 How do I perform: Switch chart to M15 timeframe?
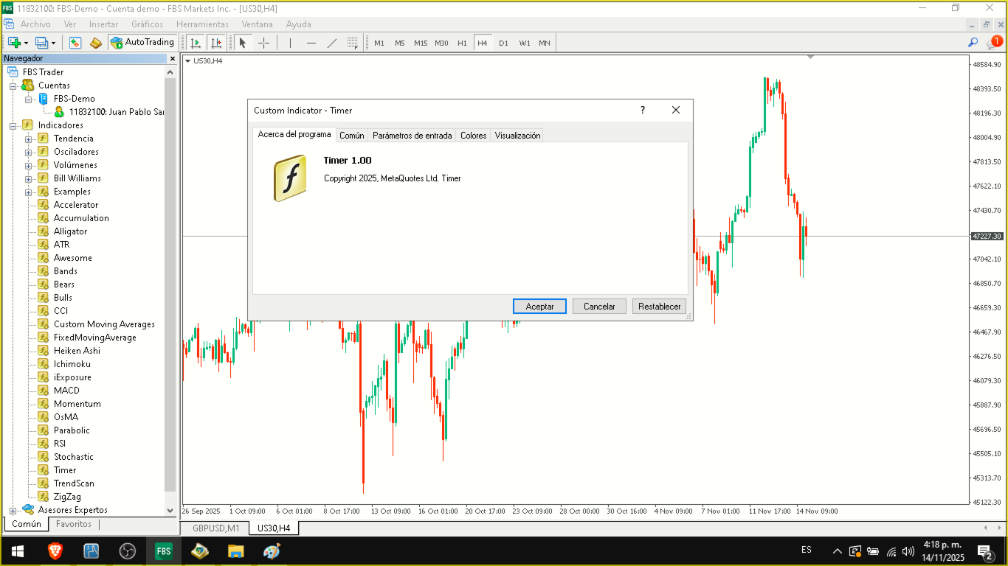click(421, 43)
